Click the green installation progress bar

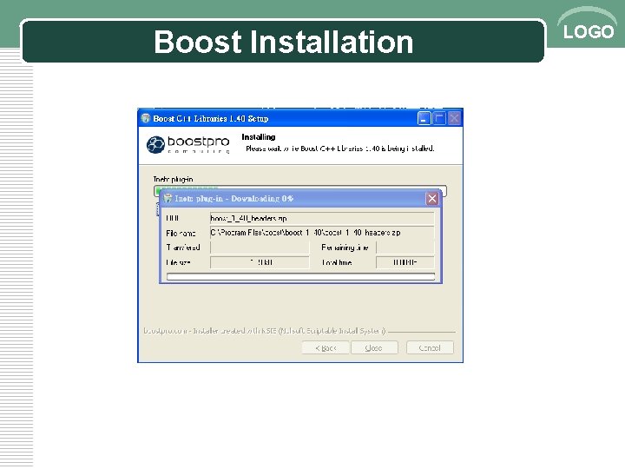(299, 189)
